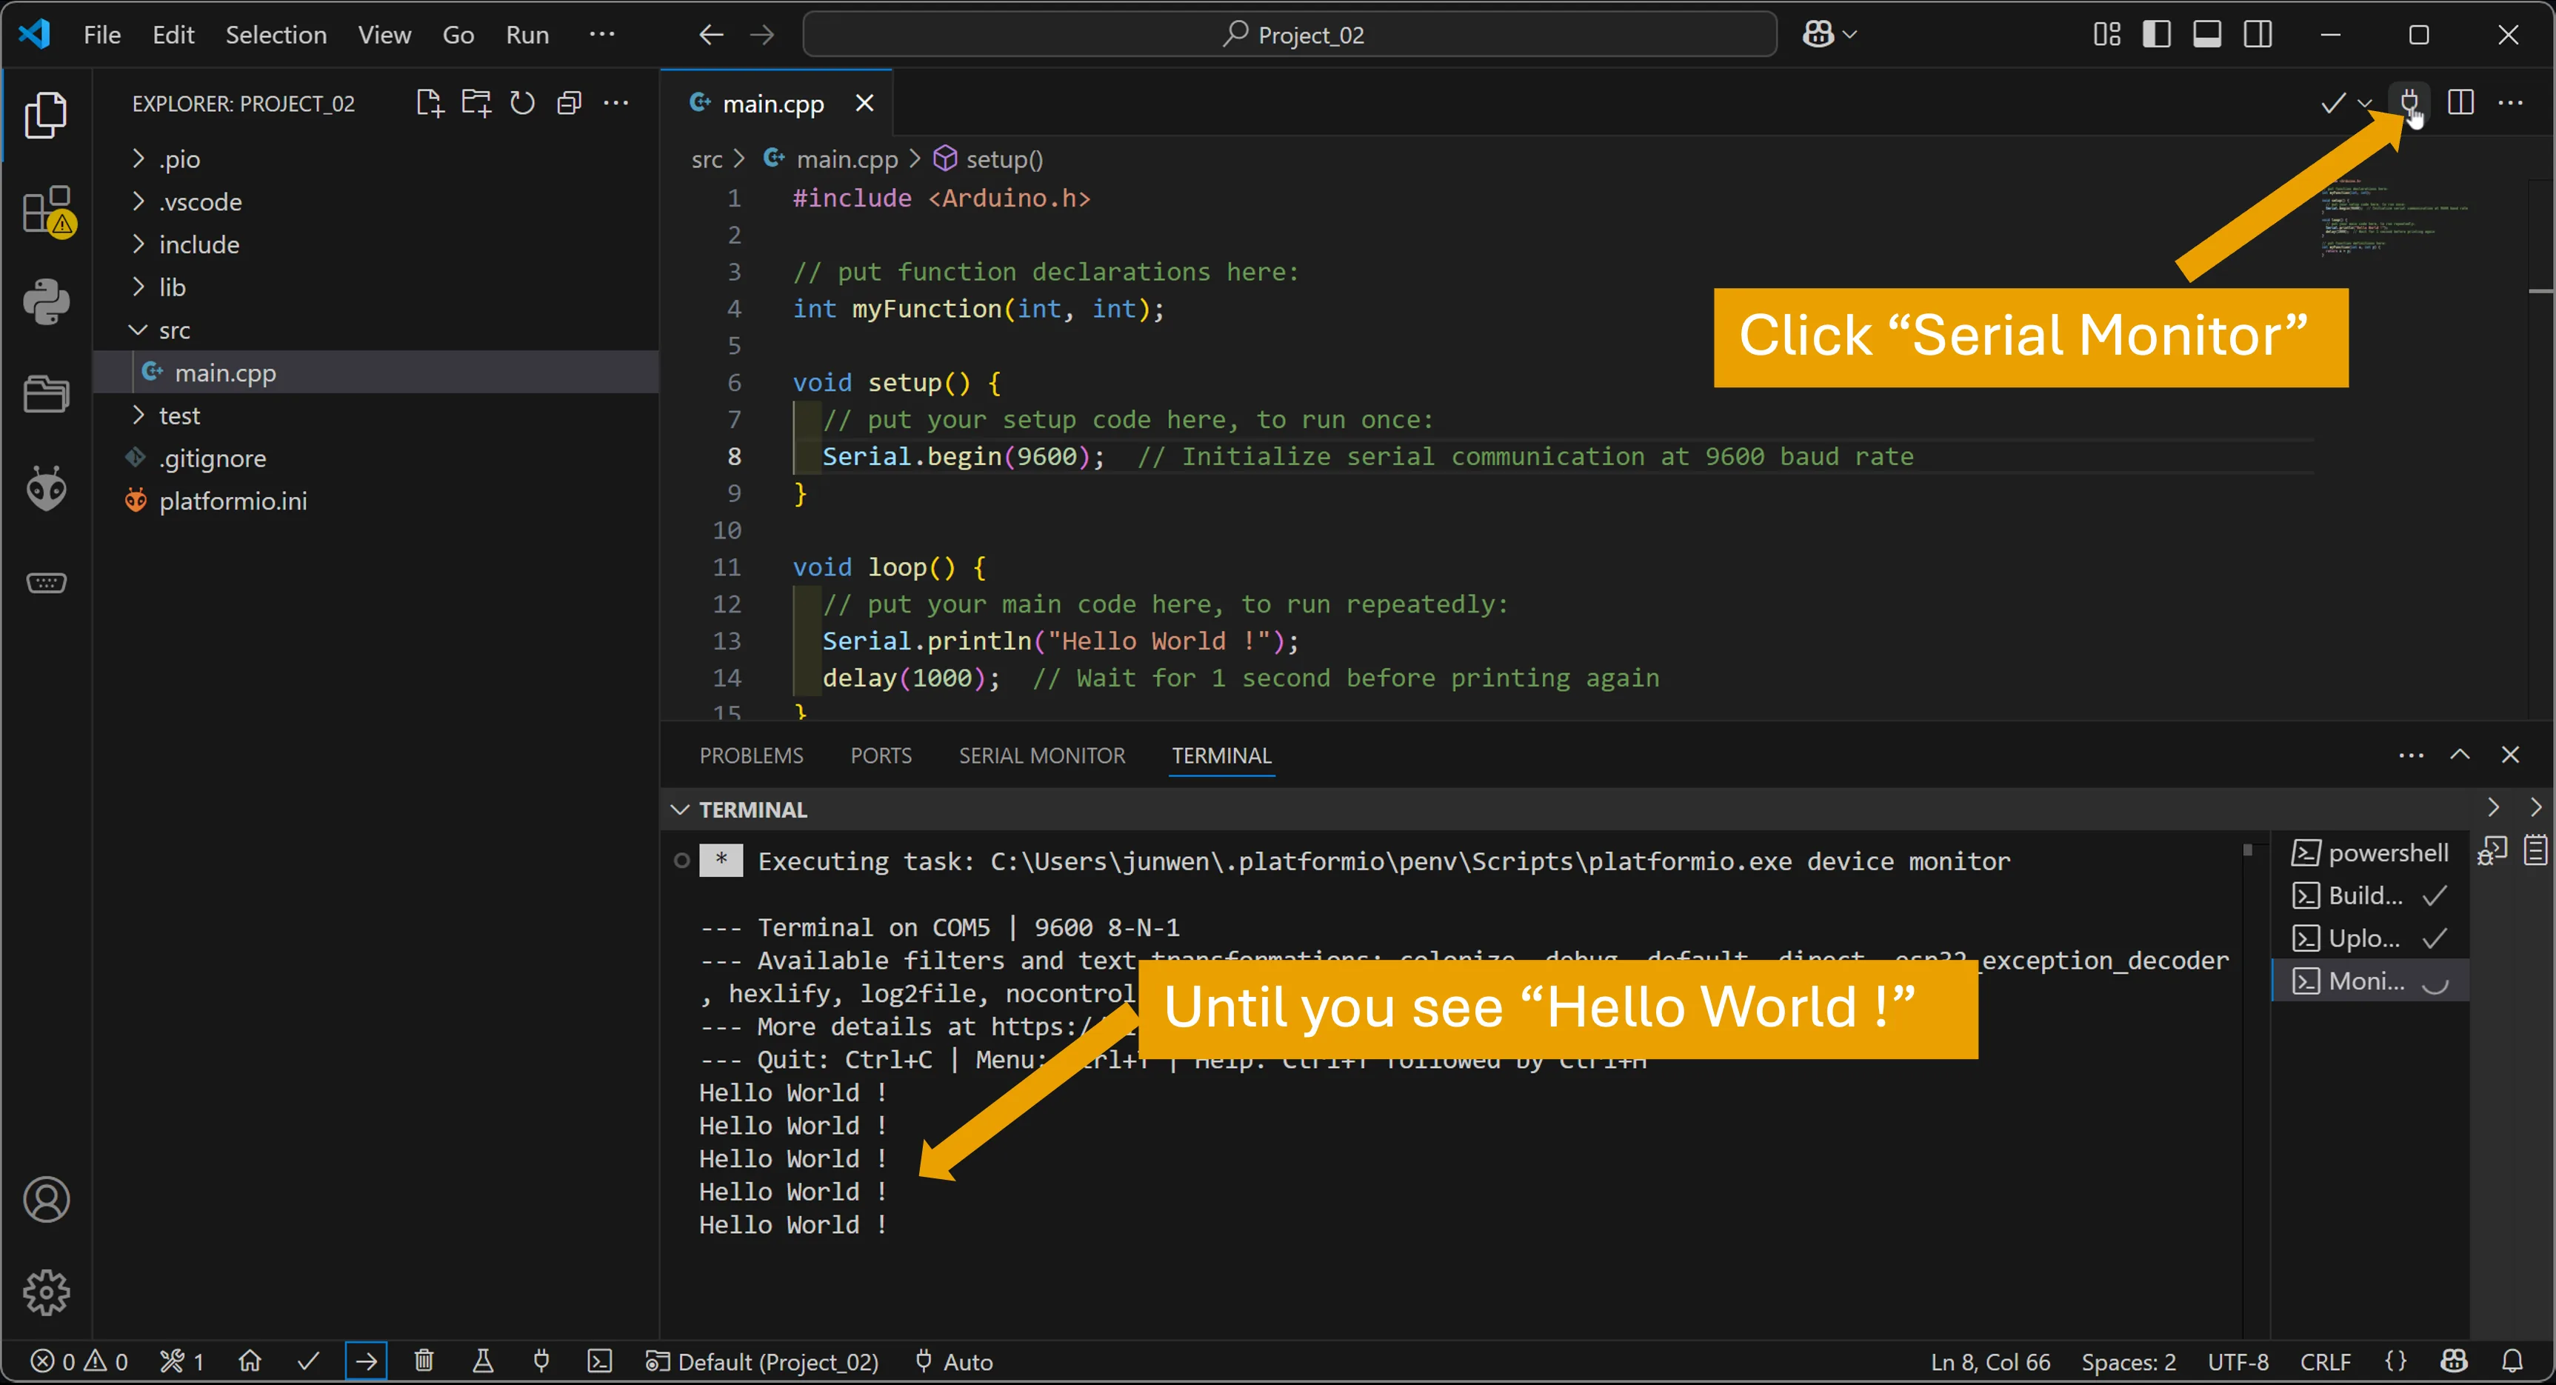Open the Python sidebar panel

(46, 301)
